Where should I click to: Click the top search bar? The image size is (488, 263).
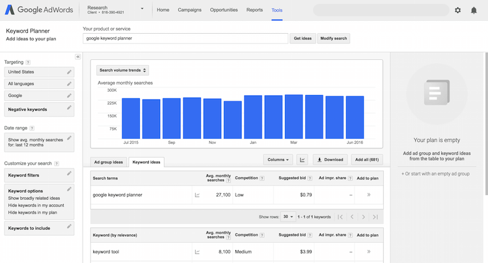pos(381,10)
